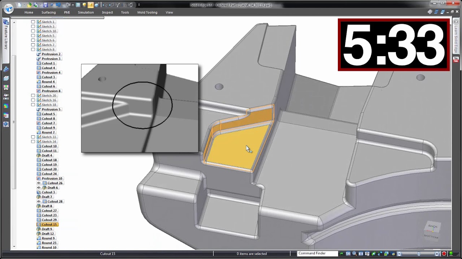Click the Undo arrow icon
462x259 pixels.
point(58,5)
